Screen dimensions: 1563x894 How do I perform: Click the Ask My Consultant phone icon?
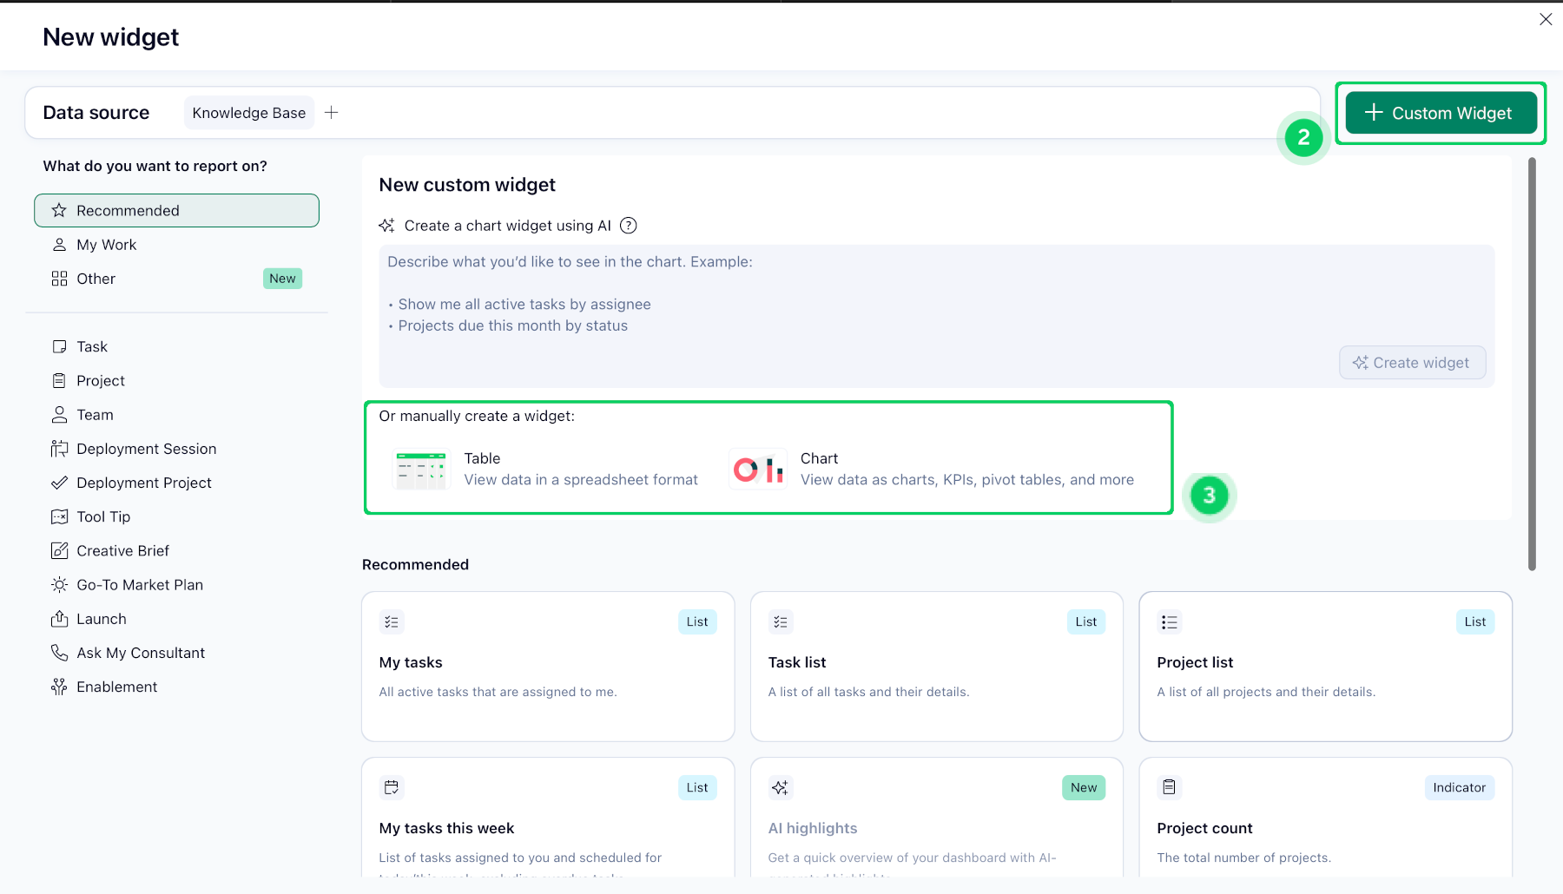click(x=59, y=653)
